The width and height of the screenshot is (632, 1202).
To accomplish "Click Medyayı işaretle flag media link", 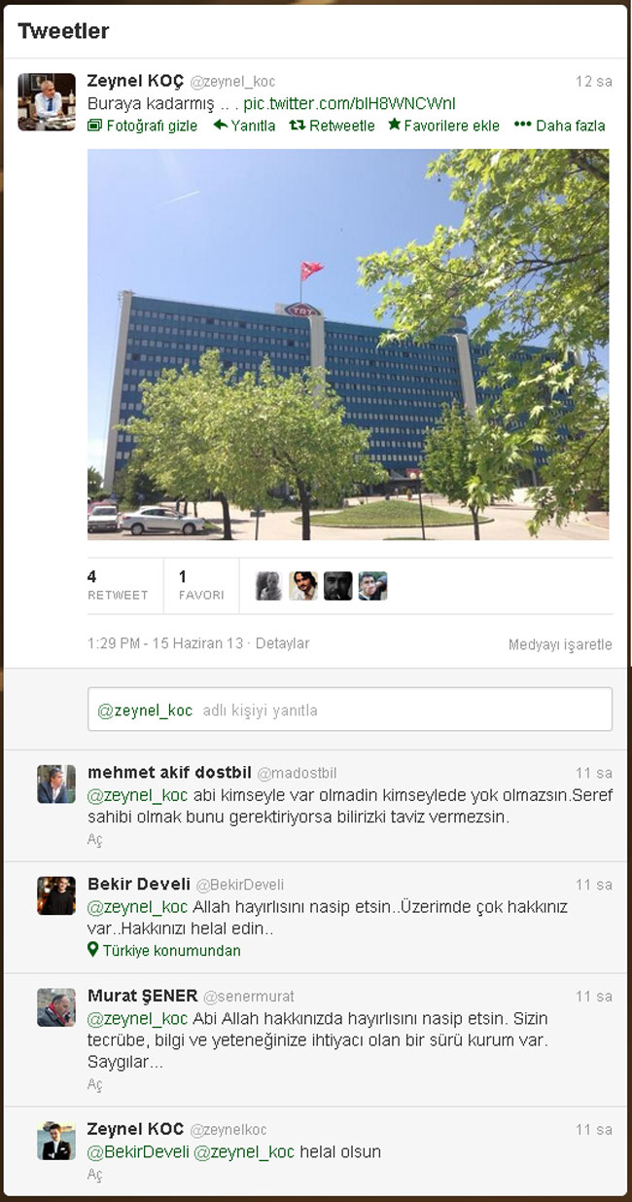I will click(x=560, y=644).
